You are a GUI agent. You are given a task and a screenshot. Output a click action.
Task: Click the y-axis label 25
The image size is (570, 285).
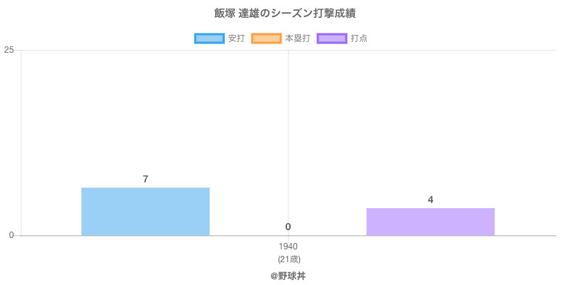(x=9, y=50)
